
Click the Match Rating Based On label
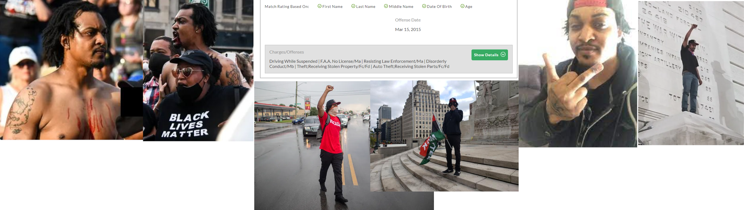(286, 7)
